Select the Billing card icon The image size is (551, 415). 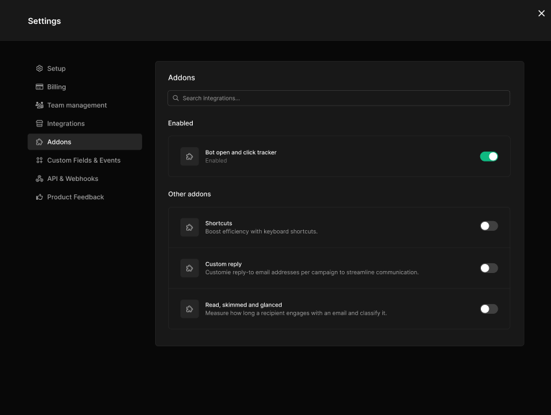pos(39,86)
